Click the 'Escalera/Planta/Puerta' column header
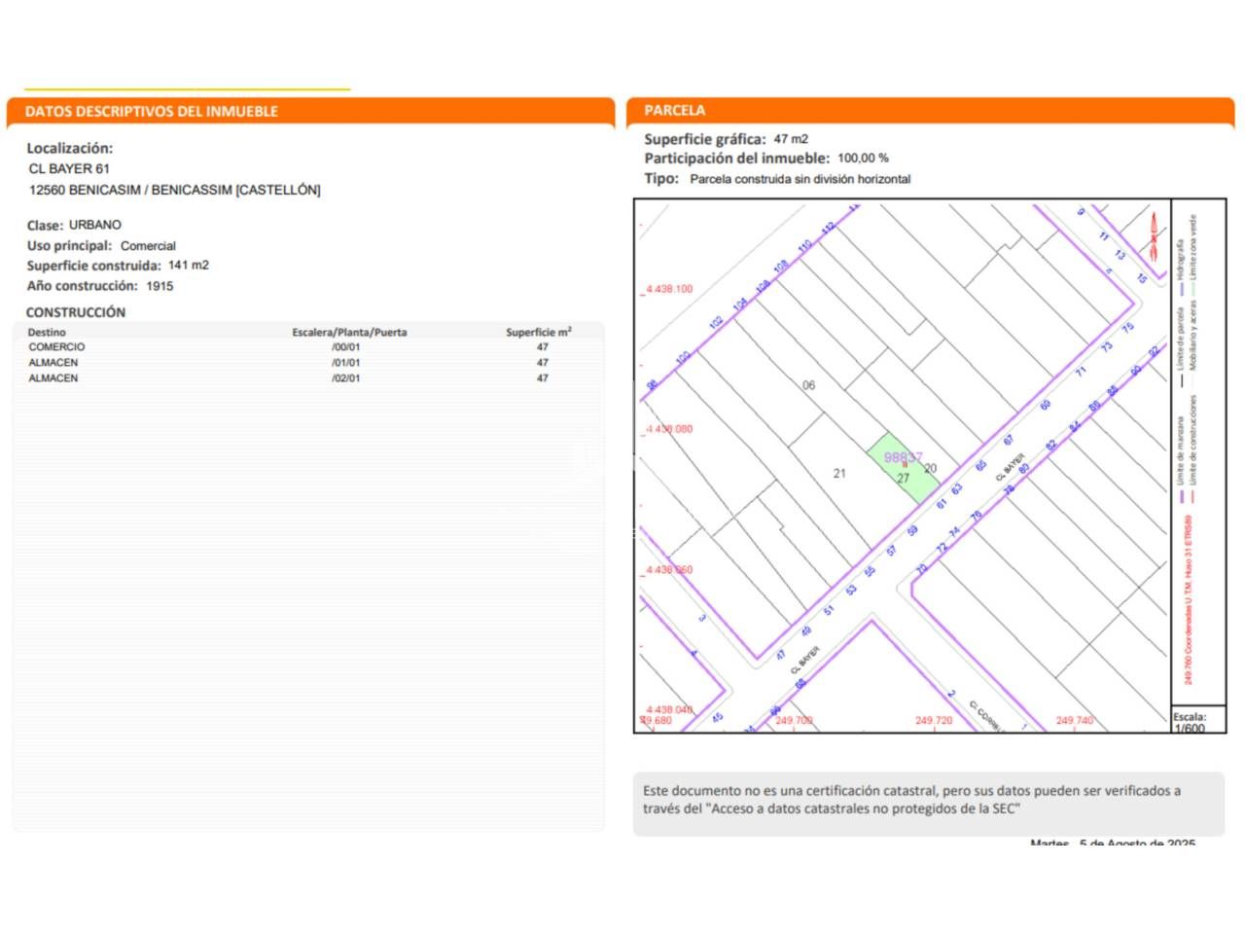The image size is (1245, 934). point(349,333)
